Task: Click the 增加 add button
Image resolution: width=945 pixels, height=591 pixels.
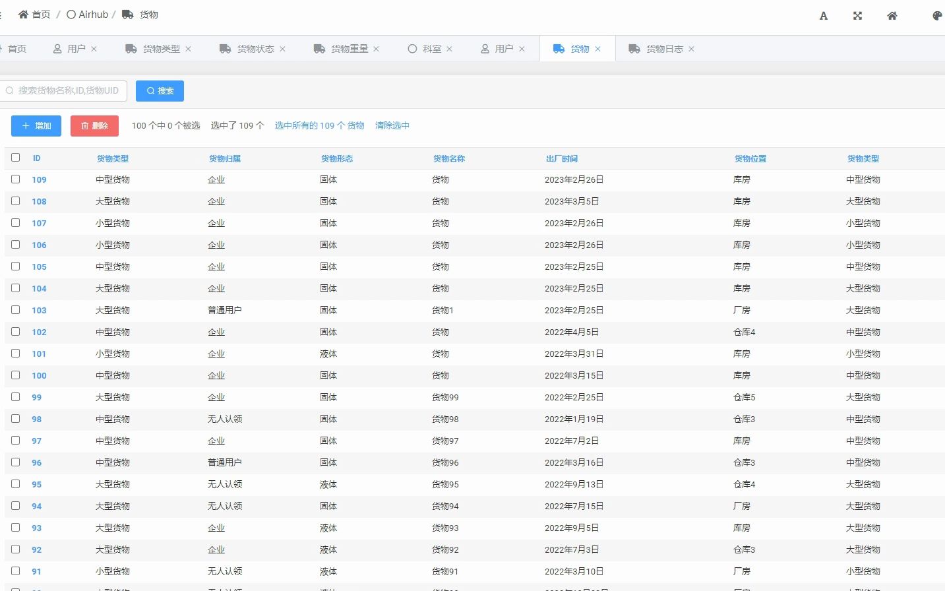Action: [x=36, y=125]
